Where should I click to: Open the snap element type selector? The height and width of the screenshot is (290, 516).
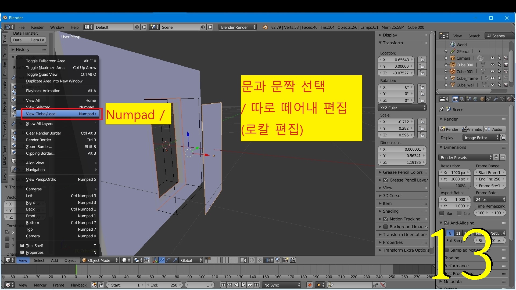(x=268, y=260)
